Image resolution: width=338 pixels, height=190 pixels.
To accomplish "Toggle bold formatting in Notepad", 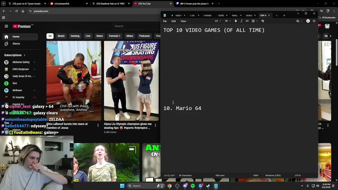I will pyautogui.click(x=236, y=21).
